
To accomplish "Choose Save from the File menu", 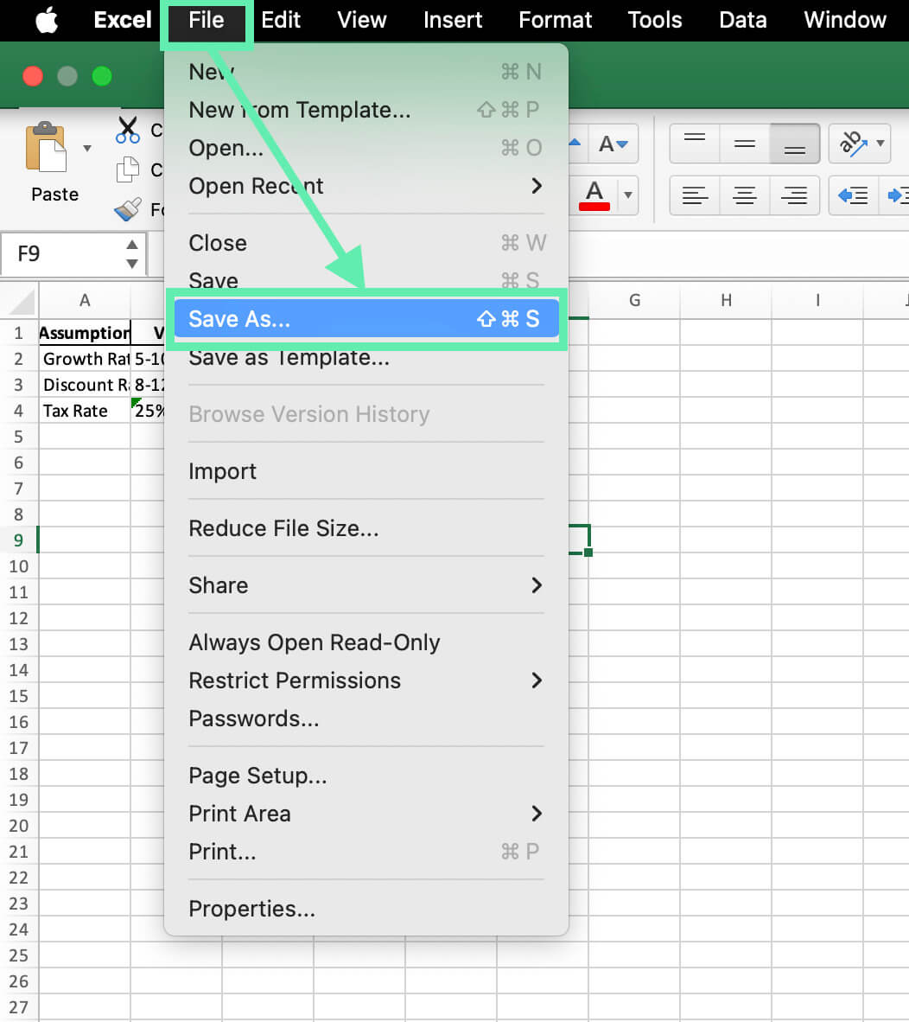I will tap(366, 281).
